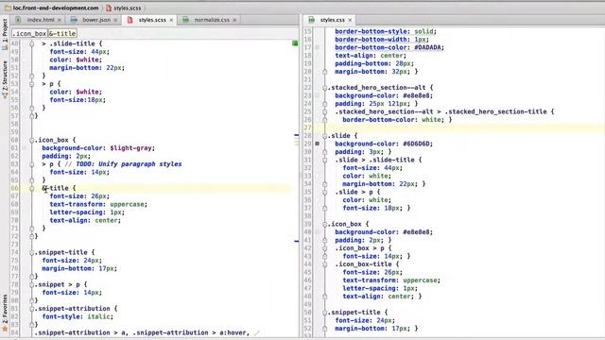Click the styles.scss file icon in the navigation bar
The image size is (605, 340).
tap(109, 8)
